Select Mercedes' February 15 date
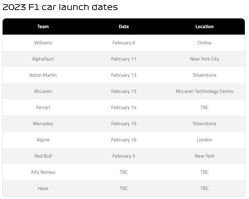 pyautogui.click(x=124, y=124)
